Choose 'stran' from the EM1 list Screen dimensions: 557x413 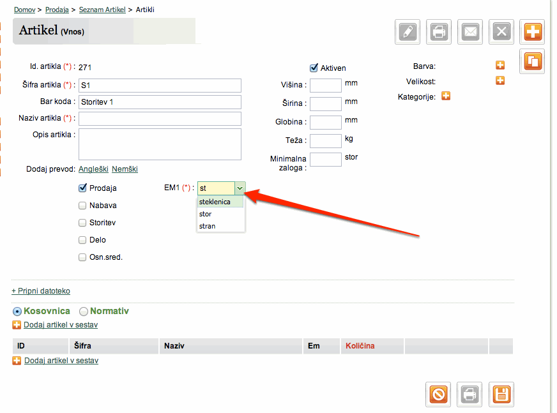pos(220,226)
